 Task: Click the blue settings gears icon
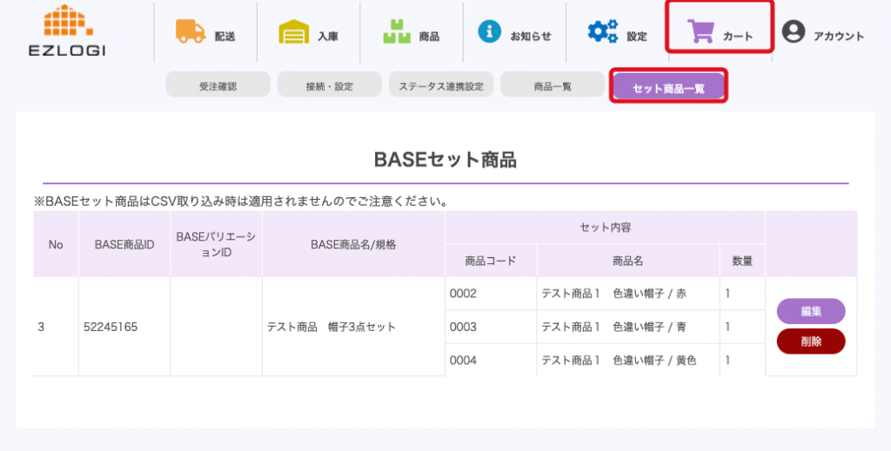(602, 32)
